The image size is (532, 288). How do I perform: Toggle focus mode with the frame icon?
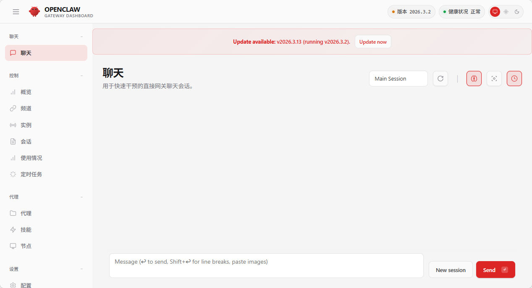coord(494,79)
